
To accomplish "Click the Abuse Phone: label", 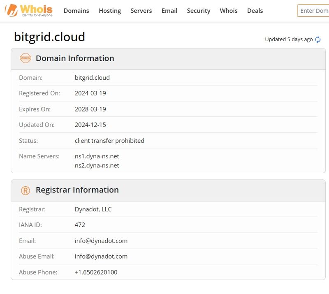I will 38,272.
